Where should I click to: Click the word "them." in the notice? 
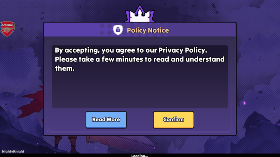coord(64,68)
